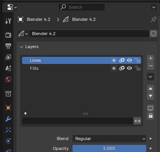Collapse the Layers panel
The width and height of the screenshot is (160, 152).
(21, 47)
